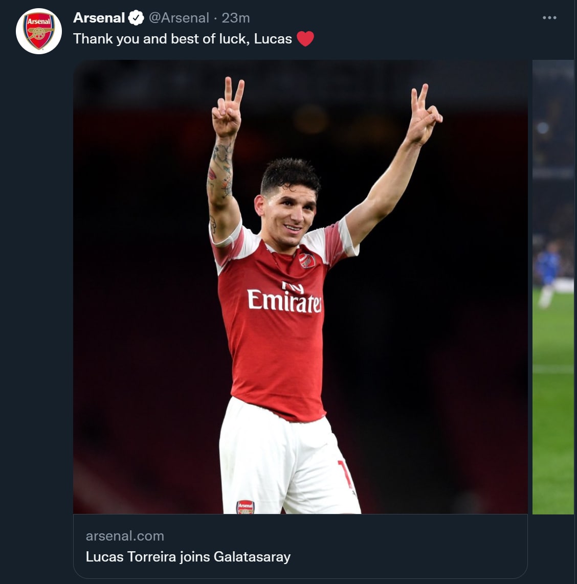
Task: Click the Arsenal display name
Action: [99, 18]
